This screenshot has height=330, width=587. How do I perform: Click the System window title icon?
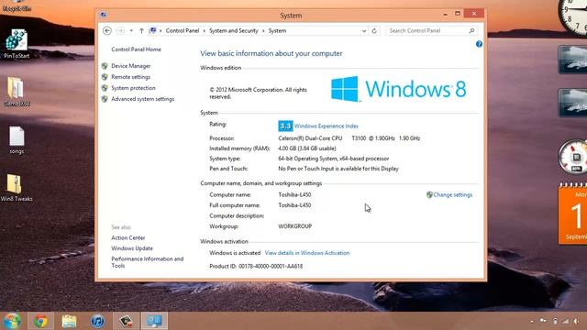104,15
